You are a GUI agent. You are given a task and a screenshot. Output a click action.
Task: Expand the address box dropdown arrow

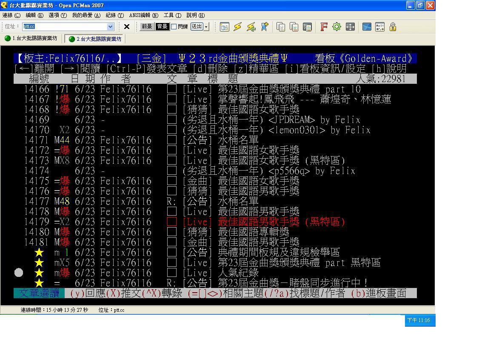point(110,26)
